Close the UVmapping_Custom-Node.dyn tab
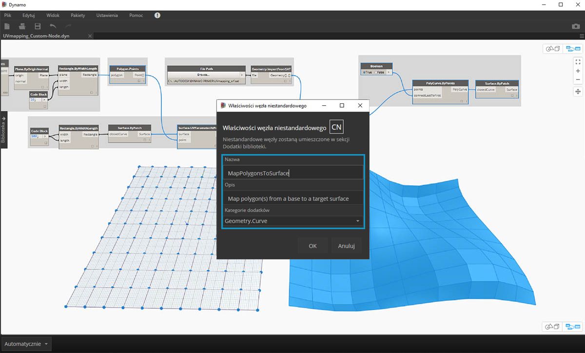The width and height of the screenshot is (585, 353). [x=90, y=36]
